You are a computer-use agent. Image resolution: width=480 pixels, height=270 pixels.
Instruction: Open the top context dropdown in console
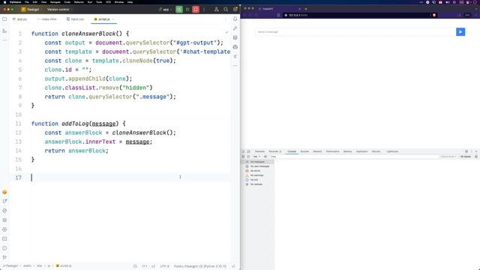256,157
